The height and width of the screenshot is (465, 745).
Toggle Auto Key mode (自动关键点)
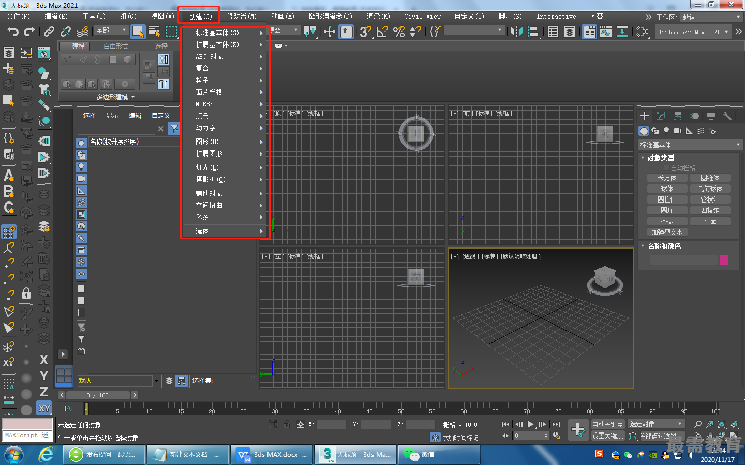coord(608,424)
